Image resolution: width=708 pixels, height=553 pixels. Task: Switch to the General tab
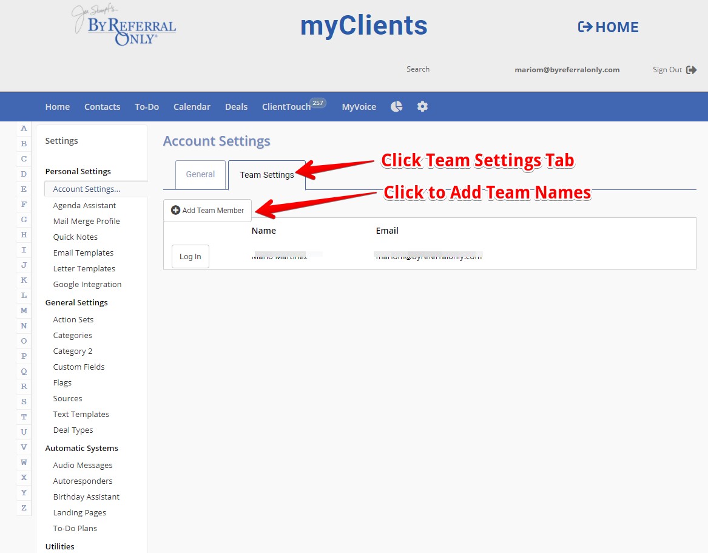(x=200, y=174)
